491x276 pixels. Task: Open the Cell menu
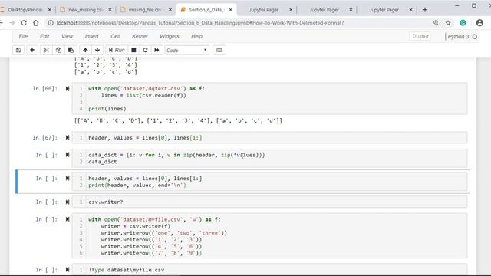[x=115, y=36]
